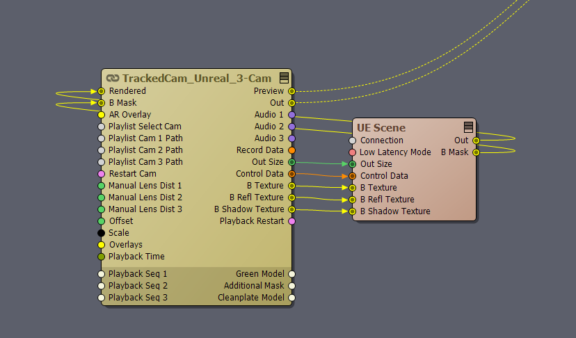Click the Playback Restart label
Image resolution: width=576 pixels, height=338 pixels.
[252, 221]
